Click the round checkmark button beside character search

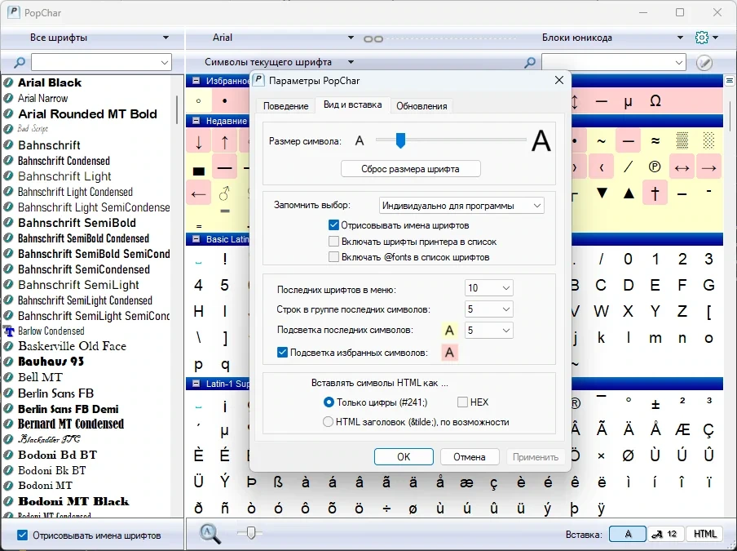[x=704, y=63]
